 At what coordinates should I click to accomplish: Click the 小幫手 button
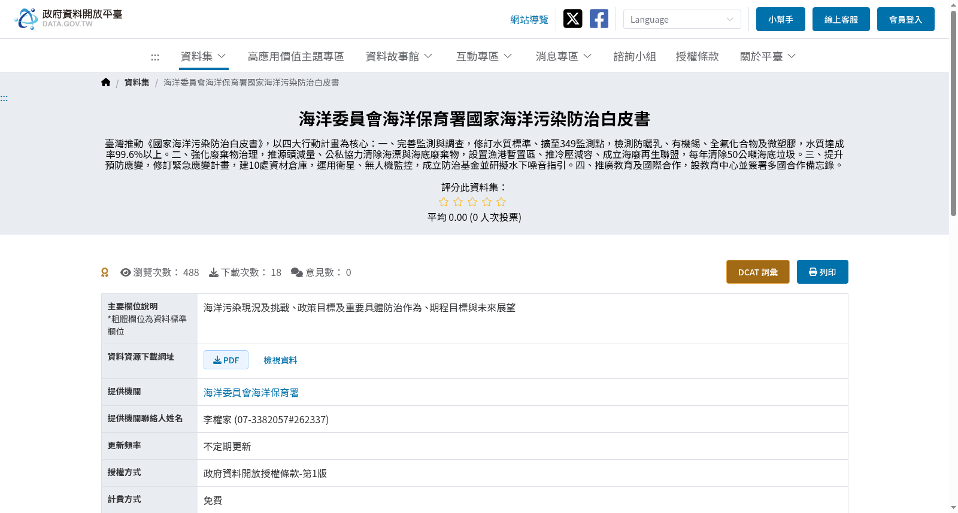(x=781, y=19)
